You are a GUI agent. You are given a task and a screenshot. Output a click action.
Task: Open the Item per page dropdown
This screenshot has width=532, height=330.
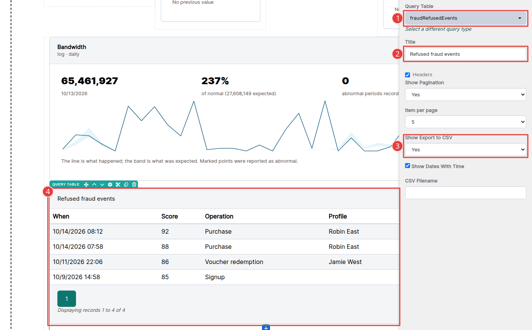point(465,122)
